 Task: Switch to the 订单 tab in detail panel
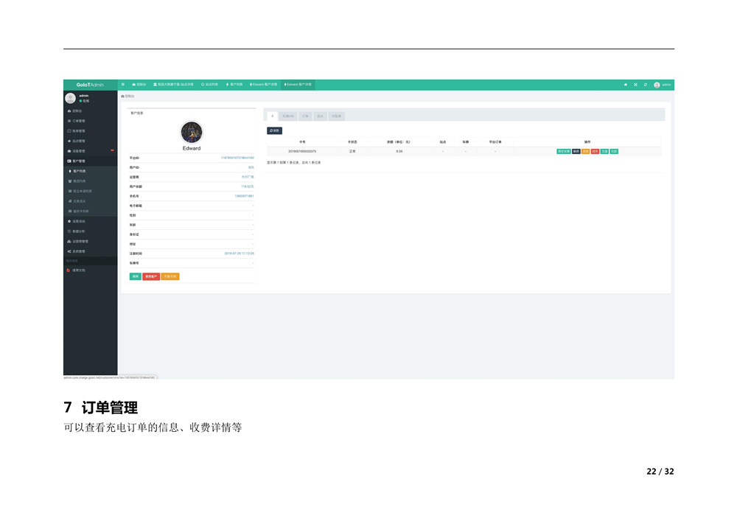[305, 116]
